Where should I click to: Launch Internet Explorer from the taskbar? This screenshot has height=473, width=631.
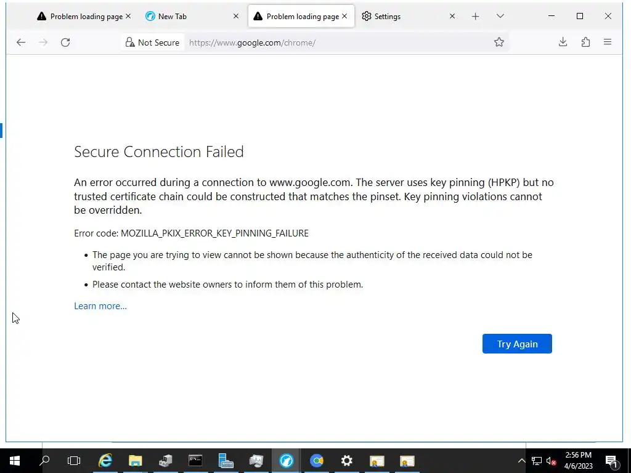click(x=105, y=461)
